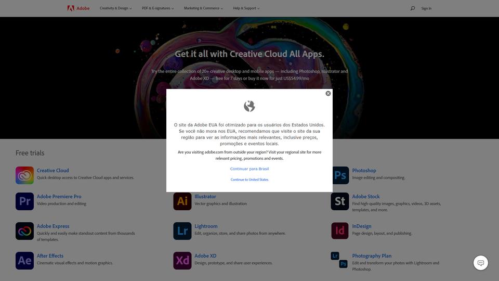Screen dimensions: 499x281
Task: Open the Photoshop link
Action: coord(364,171)
